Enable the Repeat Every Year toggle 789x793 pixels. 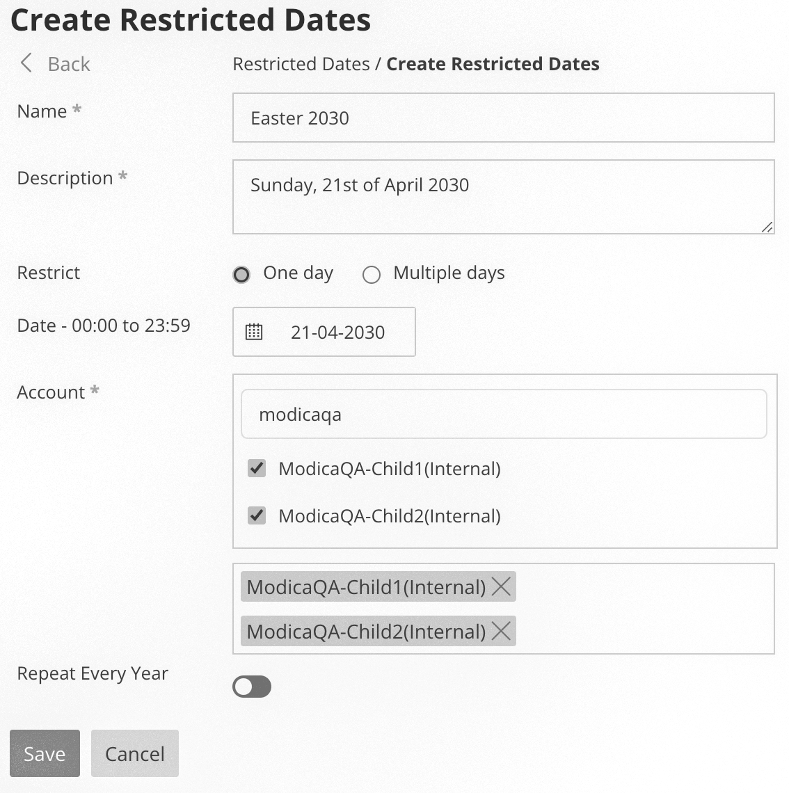[x=252, y=687]
